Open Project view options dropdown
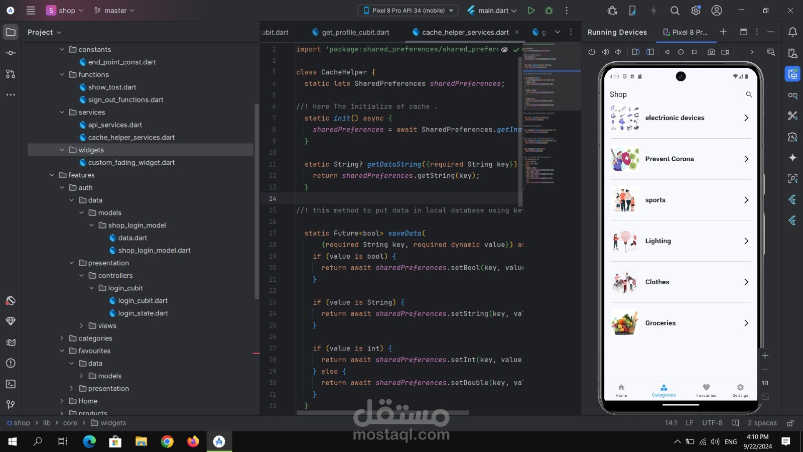This screenshot has height=452, width=803. tap(45, 32)
